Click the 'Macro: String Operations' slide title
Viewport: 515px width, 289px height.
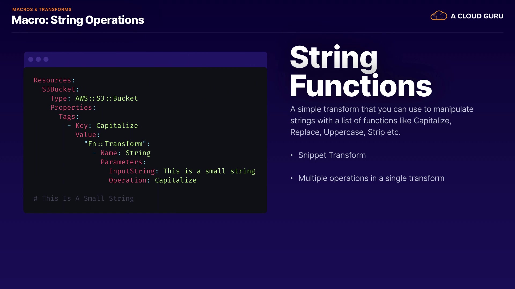[x=78, y=20]
